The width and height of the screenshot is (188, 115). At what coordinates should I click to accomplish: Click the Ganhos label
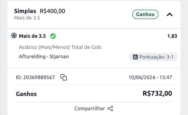26,94
